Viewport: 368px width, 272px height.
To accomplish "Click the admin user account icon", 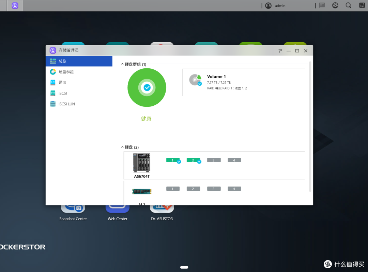I will tap(269, 5).
